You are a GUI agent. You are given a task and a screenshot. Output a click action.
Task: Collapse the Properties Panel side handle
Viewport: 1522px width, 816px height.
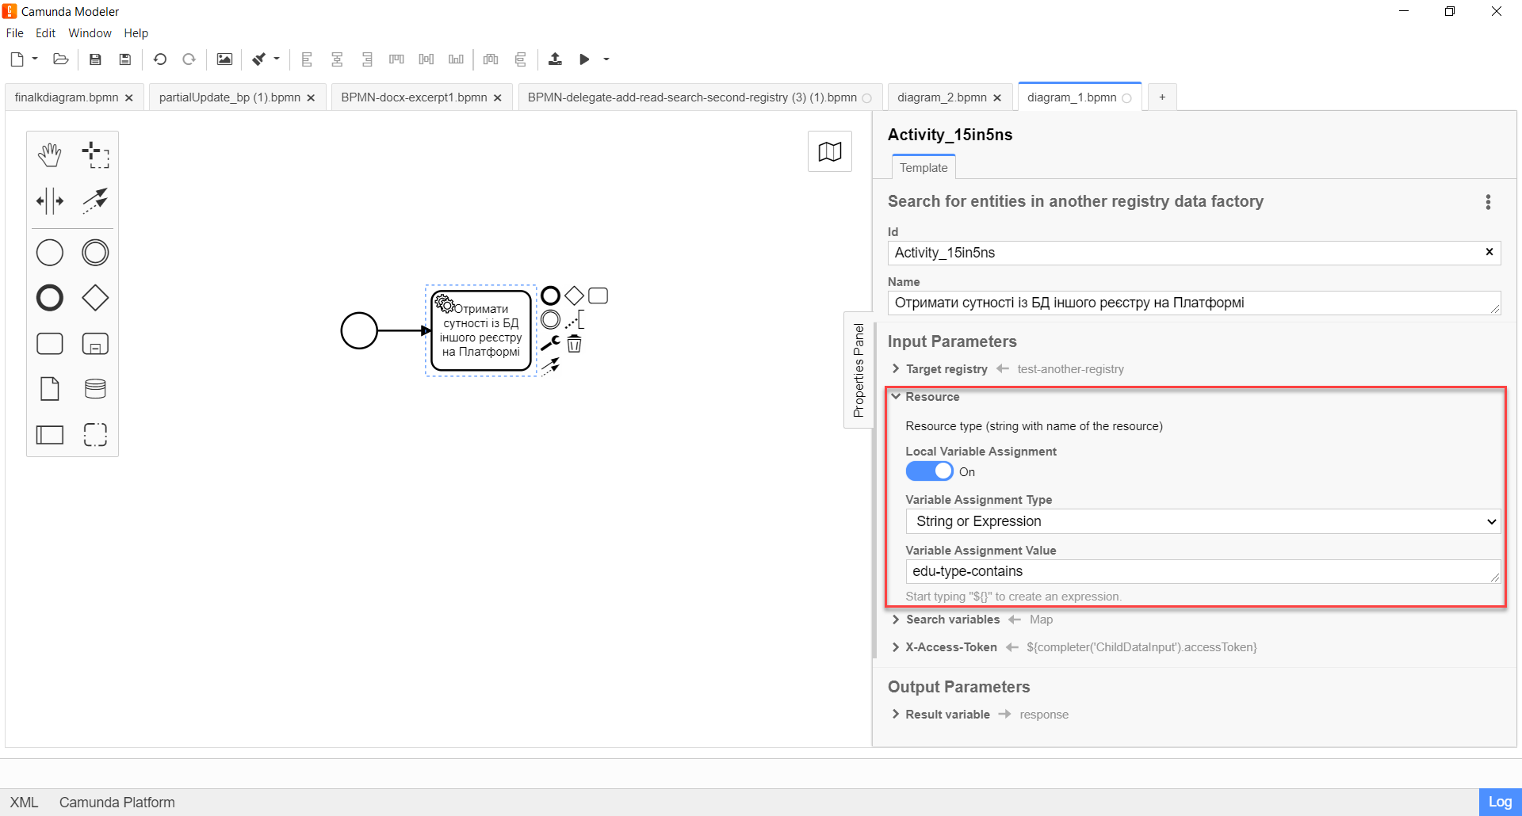point(859,370)
